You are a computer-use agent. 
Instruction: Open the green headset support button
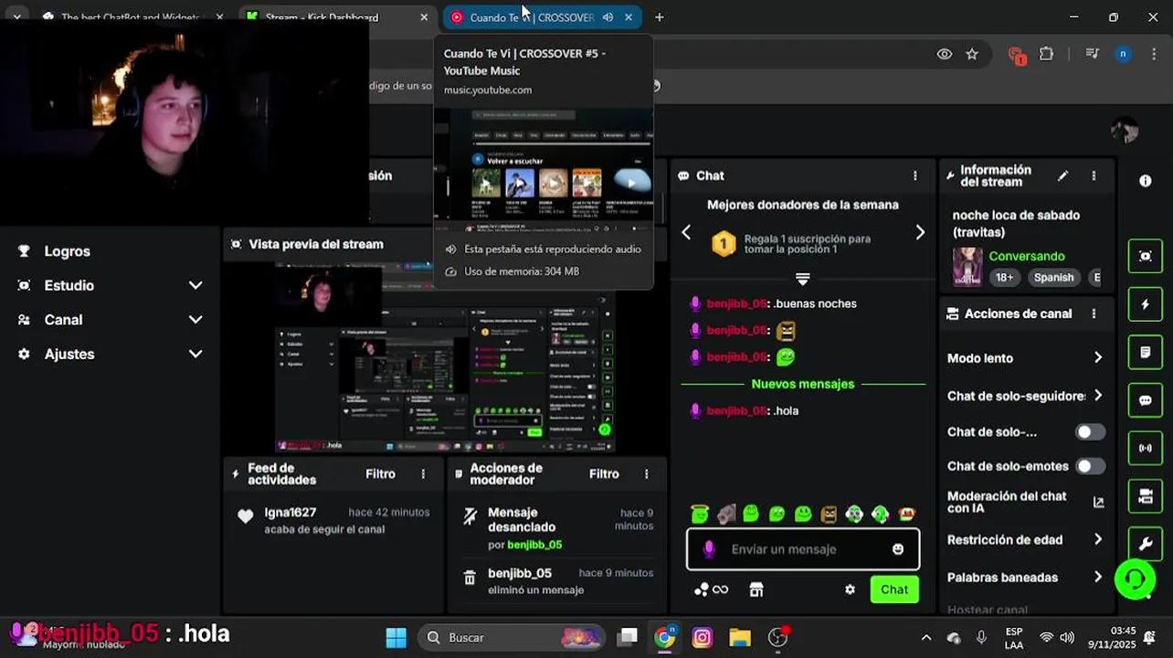click(x=1136, y=579)
